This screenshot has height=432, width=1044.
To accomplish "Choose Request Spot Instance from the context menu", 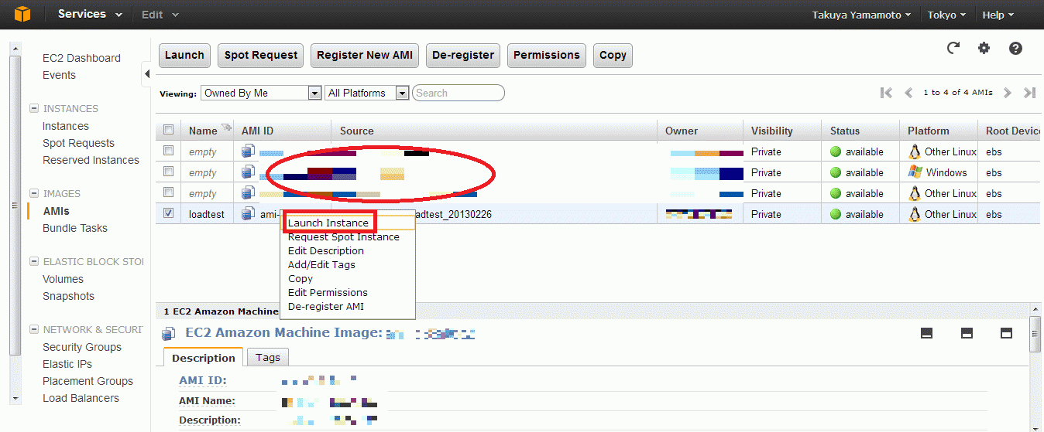I will tap(344, 236).
